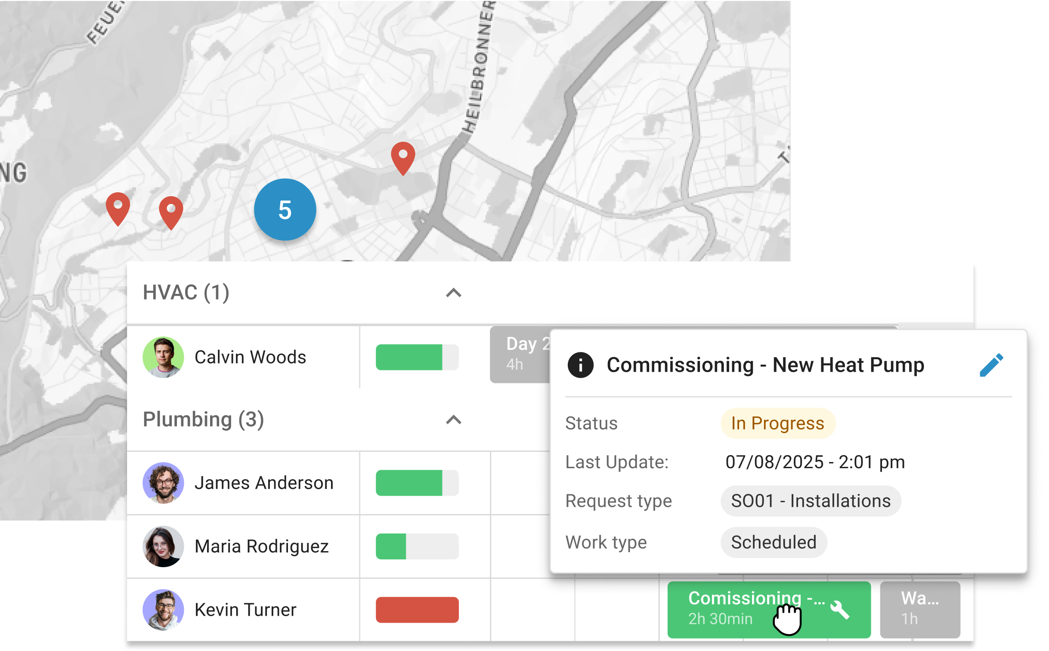Click Maria Rodriguez's partially filled capacity bar
The width and height of the screenshot is (1049, 651).
(x=417, y=546)
